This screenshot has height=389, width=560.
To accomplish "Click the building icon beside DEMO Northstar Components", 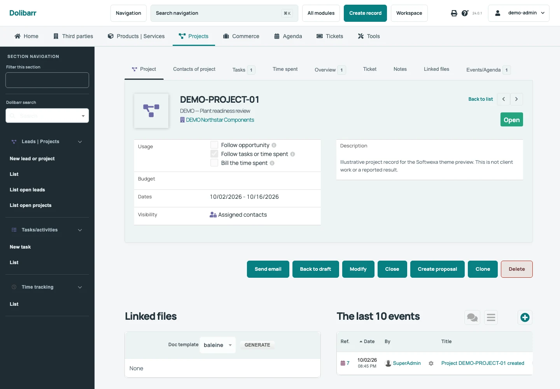I will (x=182, y=120).
